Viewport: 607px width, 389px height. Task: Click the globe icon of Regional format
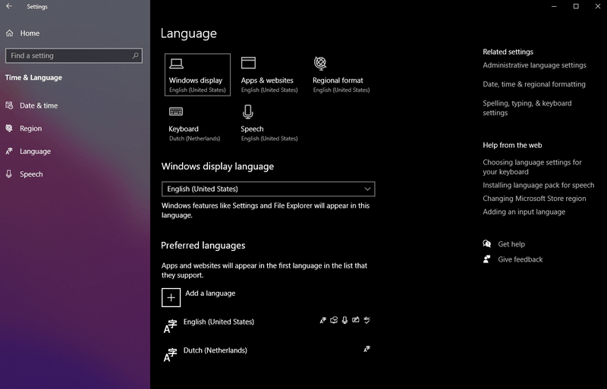point(320,63)
